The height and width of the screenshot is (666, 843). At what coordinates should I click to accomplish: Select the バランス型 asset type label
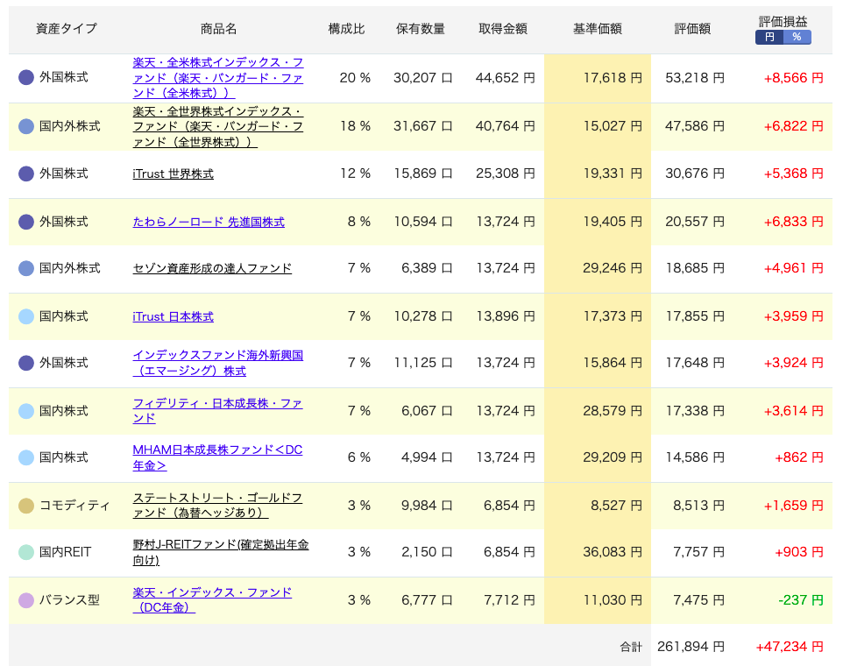click(69, 600)
